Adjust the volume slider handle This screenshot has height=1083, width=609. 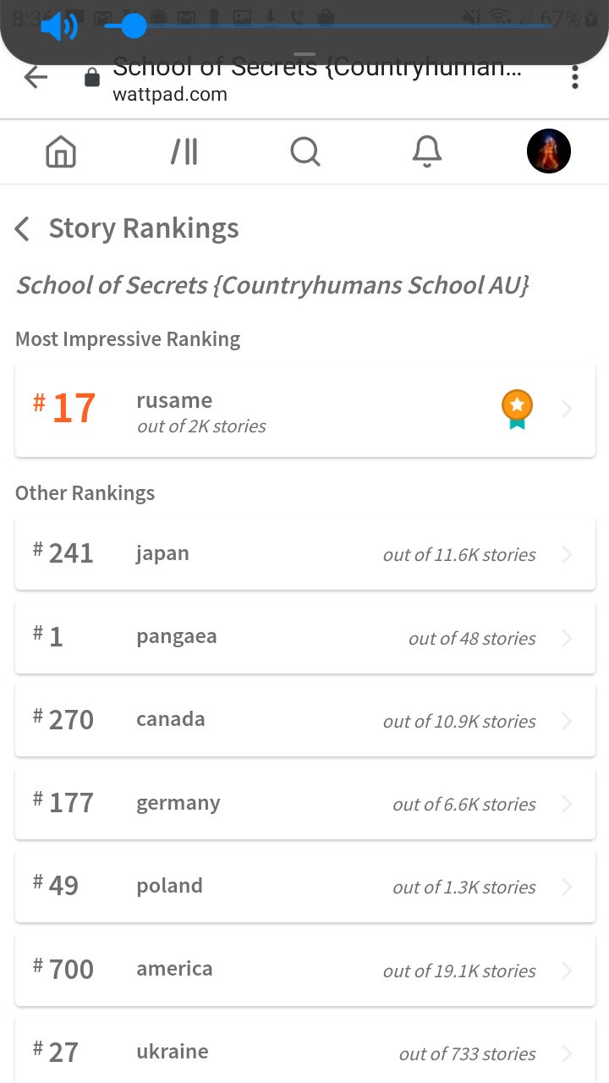coord(133,26)
